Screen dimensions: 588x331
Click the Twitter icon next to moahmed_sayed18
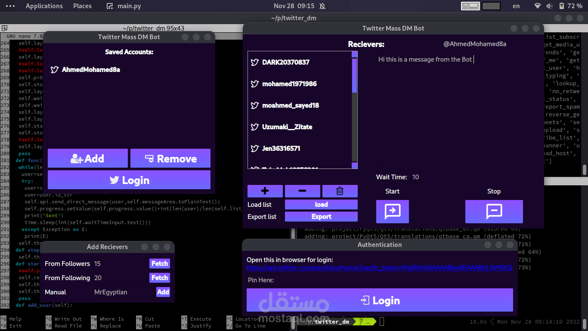click(x=255, y=105)
